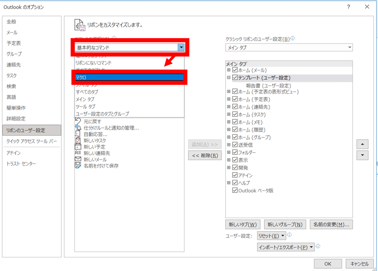Click the 新しいタスク command icon
This screenshot has height=271, width=378.
coord(78,140)
